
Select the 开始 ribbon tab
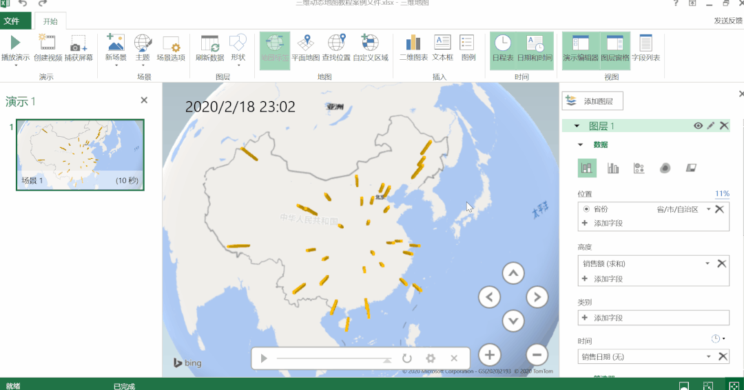(x=50, y=21)
